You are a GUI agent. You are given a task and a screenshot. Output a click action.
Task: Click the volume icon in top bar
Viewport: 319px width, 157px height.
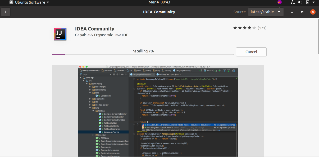point(300,2)
